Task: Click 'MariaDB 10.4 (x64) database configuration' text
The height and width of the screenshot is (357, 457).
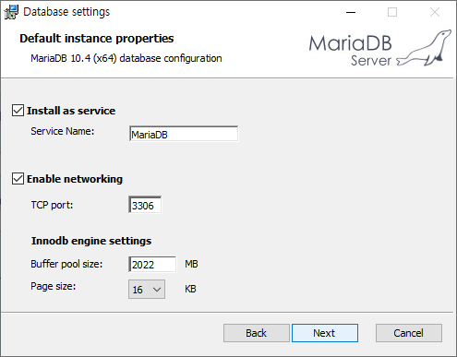Action: pos(126,58)
